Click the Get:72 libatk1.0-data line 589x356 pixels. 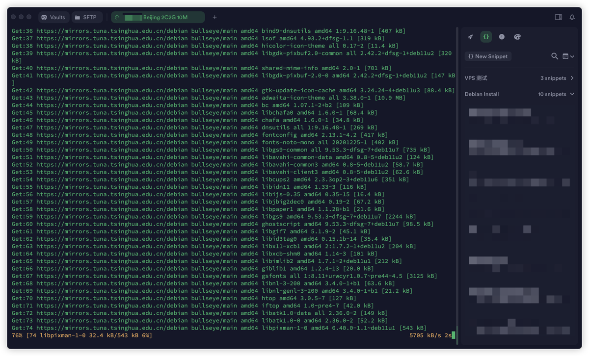pos(200,313)
